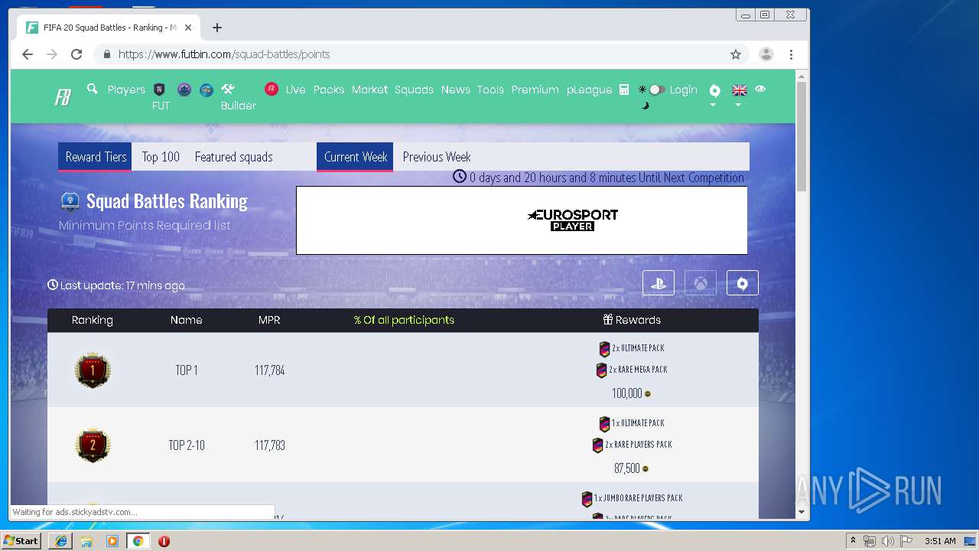Screen dimensions: 979x551
Task: Open Chrome profile avatar
Action: 766,54
